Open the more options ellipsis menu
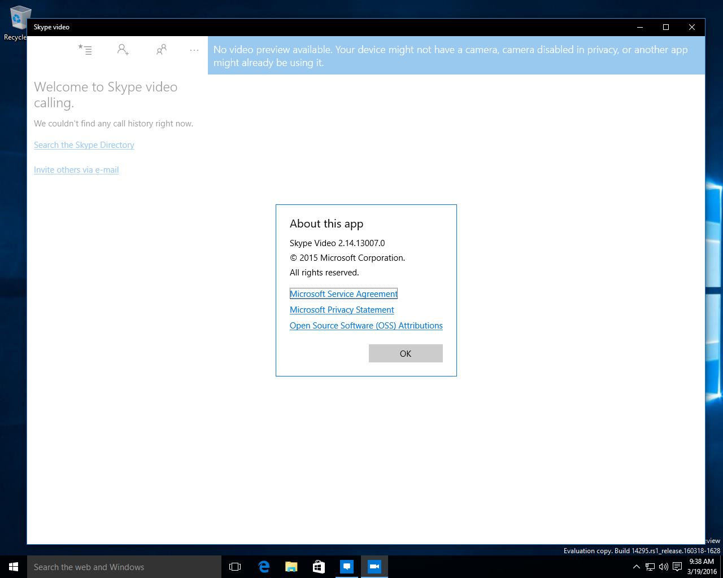723x578 pixels. tap(194, 50)
